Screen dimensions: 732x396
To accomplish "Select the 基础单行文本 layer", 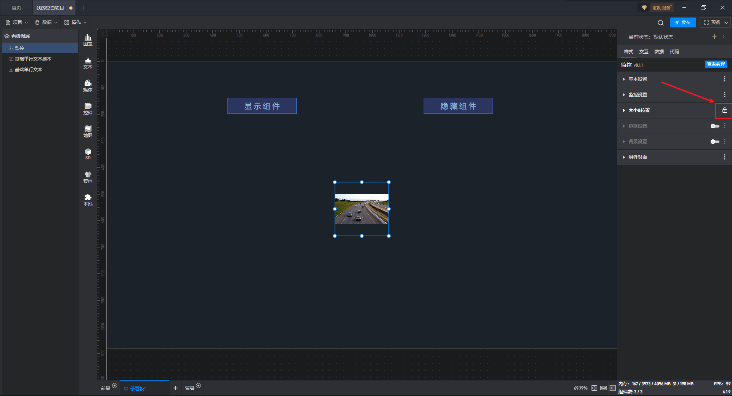I will 40,69.
